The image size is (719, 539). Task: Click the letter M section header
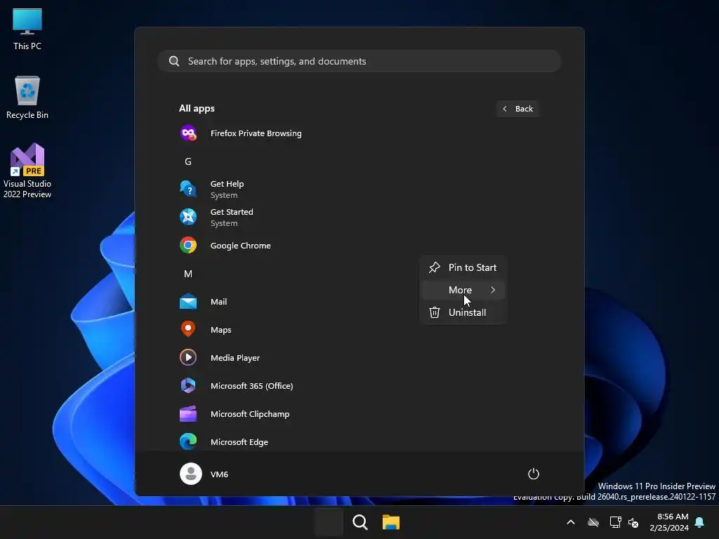pos(188,274)
